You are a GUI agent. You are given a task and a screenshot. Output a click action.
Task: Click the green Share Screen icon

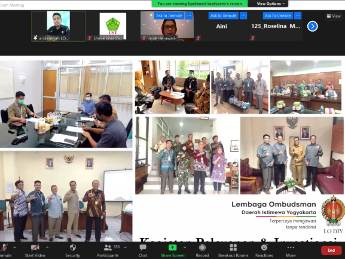point(172,248)
